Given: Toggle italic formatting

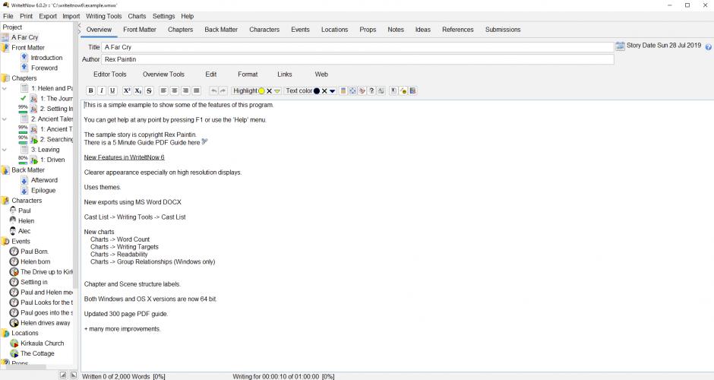Looking at the screenshot, I should tap(102, 90).
